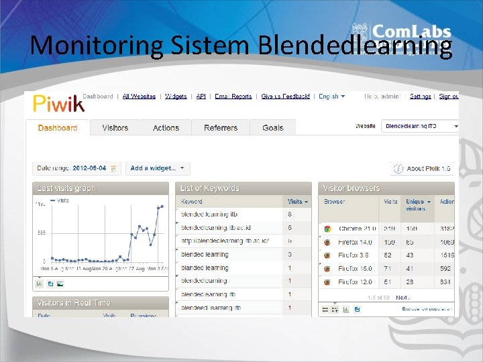Screen dimensions: 483x362
Task: Open calendar icon beside date range
Action: click(x=113, y=168)
